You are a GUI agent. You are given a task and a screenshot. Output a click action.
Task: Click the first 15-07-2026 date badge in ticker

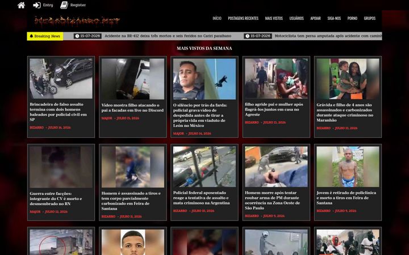[87, 36]
